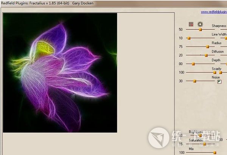Click the Radius value 75 field
This screenshot has height=155, width=227.
tap(181, 47)
